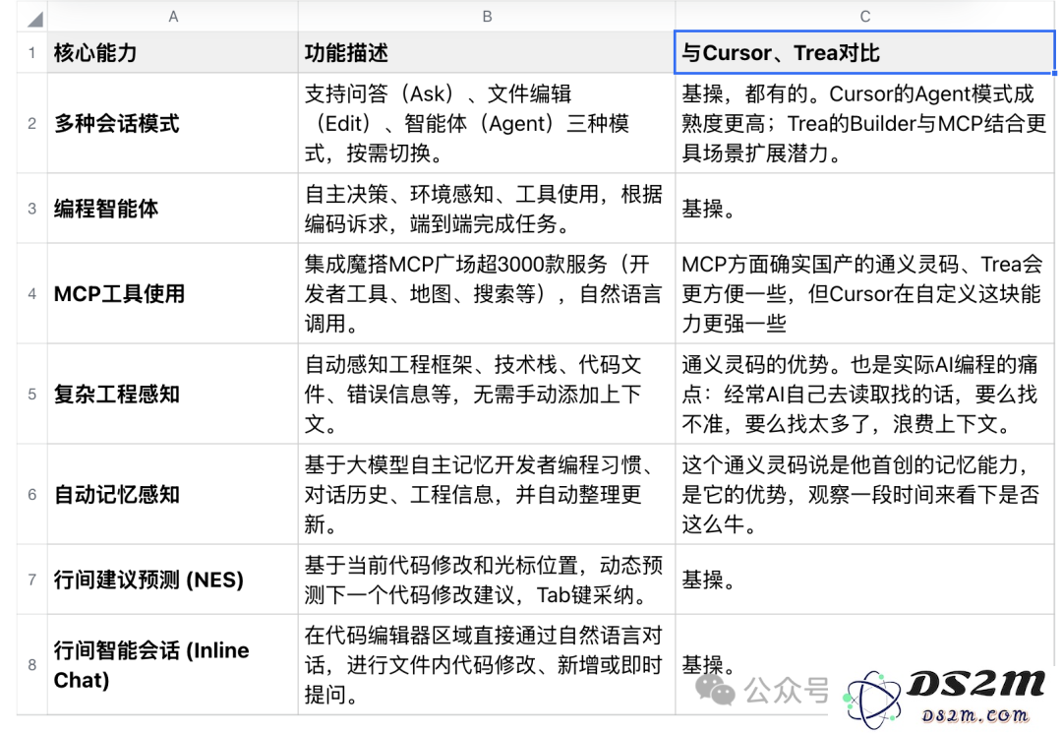1062x733 pixels.
Task: Select column A header
Action: click(173, 17)
